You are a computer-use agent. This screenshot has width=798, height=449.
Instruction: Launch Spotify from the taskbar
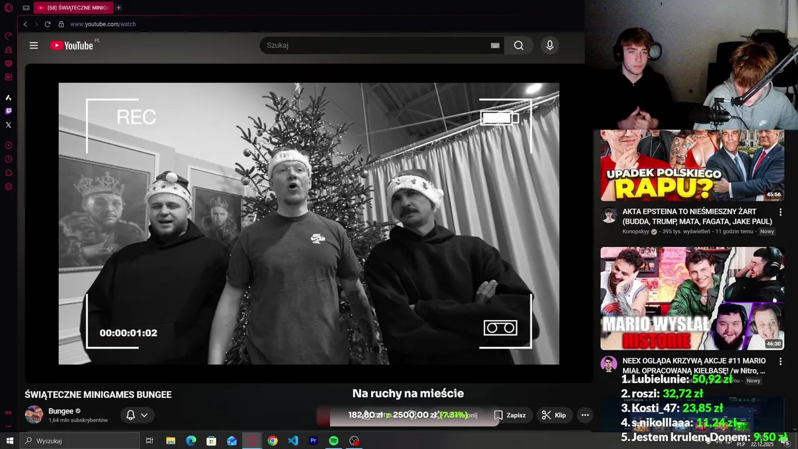click(334, 441)
